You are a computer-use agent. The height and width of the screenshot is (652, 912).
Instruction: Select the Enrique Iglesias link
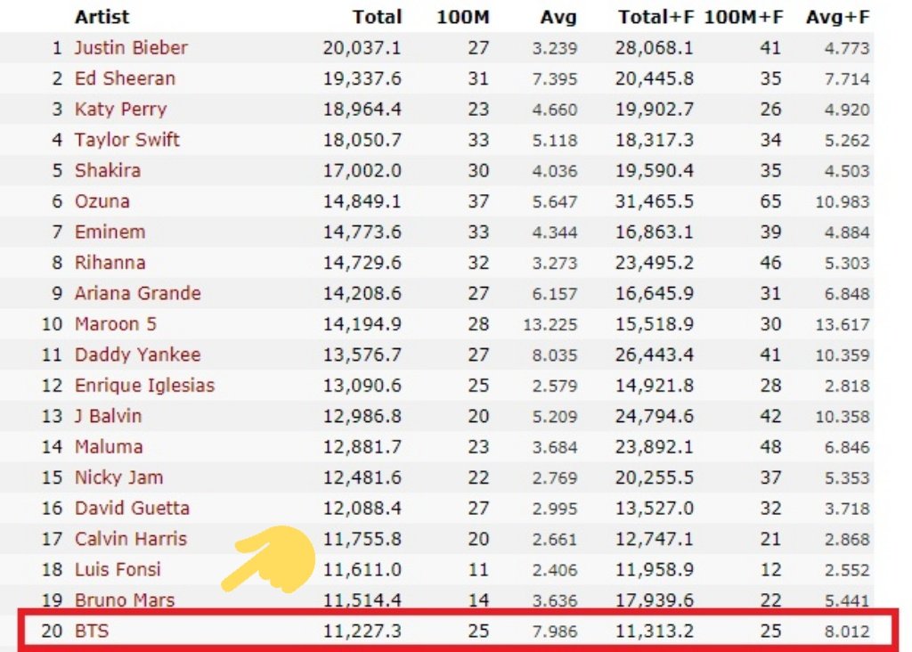tap(144, 386)
